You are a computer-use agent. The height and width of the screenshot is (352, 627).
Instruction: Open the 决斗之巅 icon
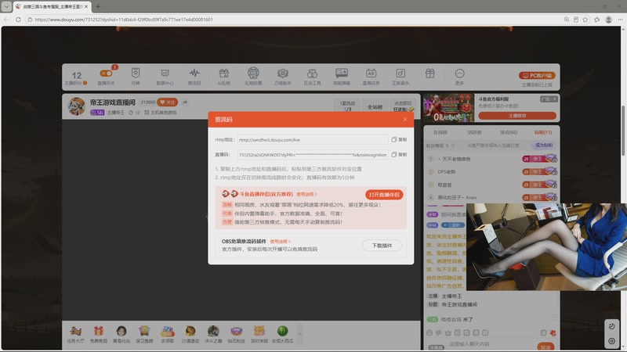[213, 334]
